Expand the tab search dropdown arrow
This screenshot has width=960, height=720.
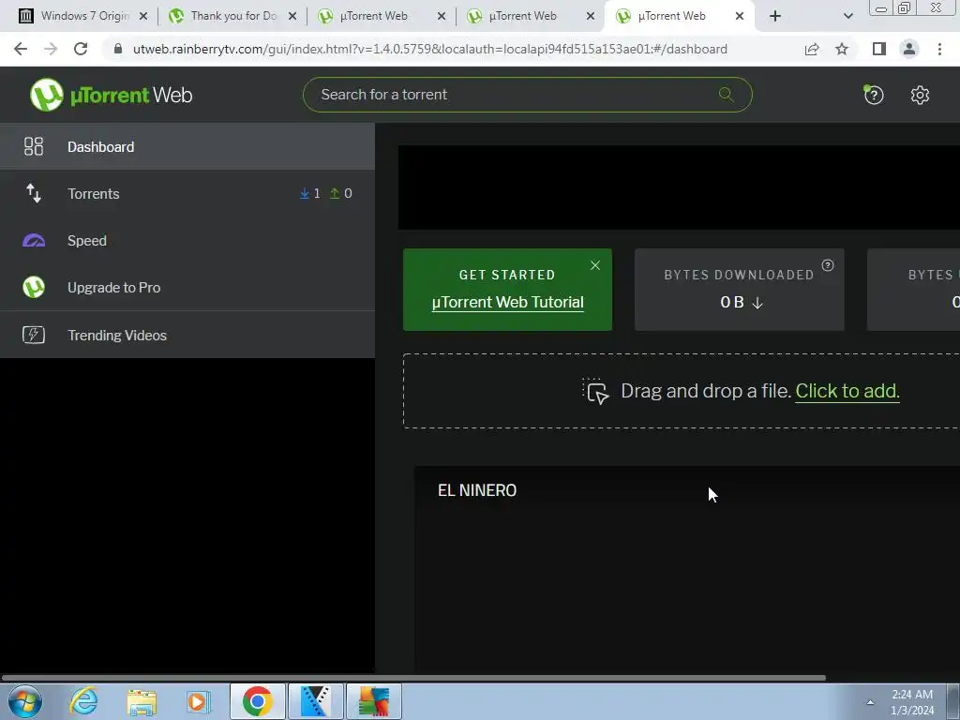click(847, 16)
